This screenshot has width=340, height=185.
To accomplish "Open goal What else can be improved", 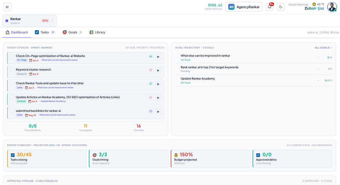I will pos(254,58).
